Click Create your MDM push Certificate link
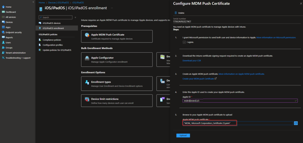This screenshot has height=143, width=303. tap(198, 79)
